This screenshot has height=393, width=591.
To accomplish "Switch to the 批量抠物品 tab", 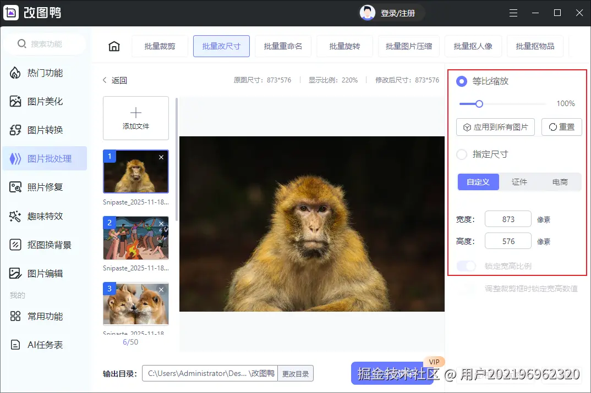I will pyautogui.click(x=535, y=46).
